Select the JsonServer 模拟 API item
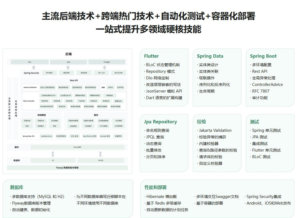The height and width of the screenshot is (218, 296). (x=164, y=91)
